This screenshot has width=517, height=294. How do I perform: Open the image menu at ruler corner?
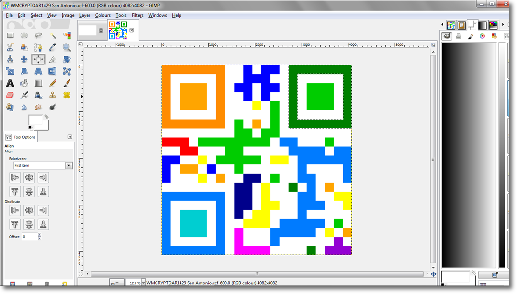80,44
